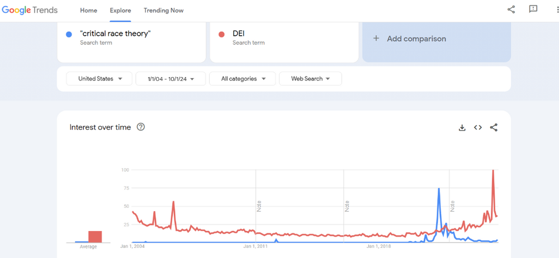Edit the "critical race theory" search term

click(x=116, y=34)
